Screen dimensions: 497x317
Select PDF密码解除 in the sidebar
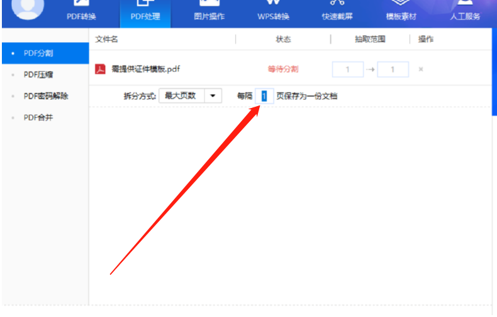(45, 96)
